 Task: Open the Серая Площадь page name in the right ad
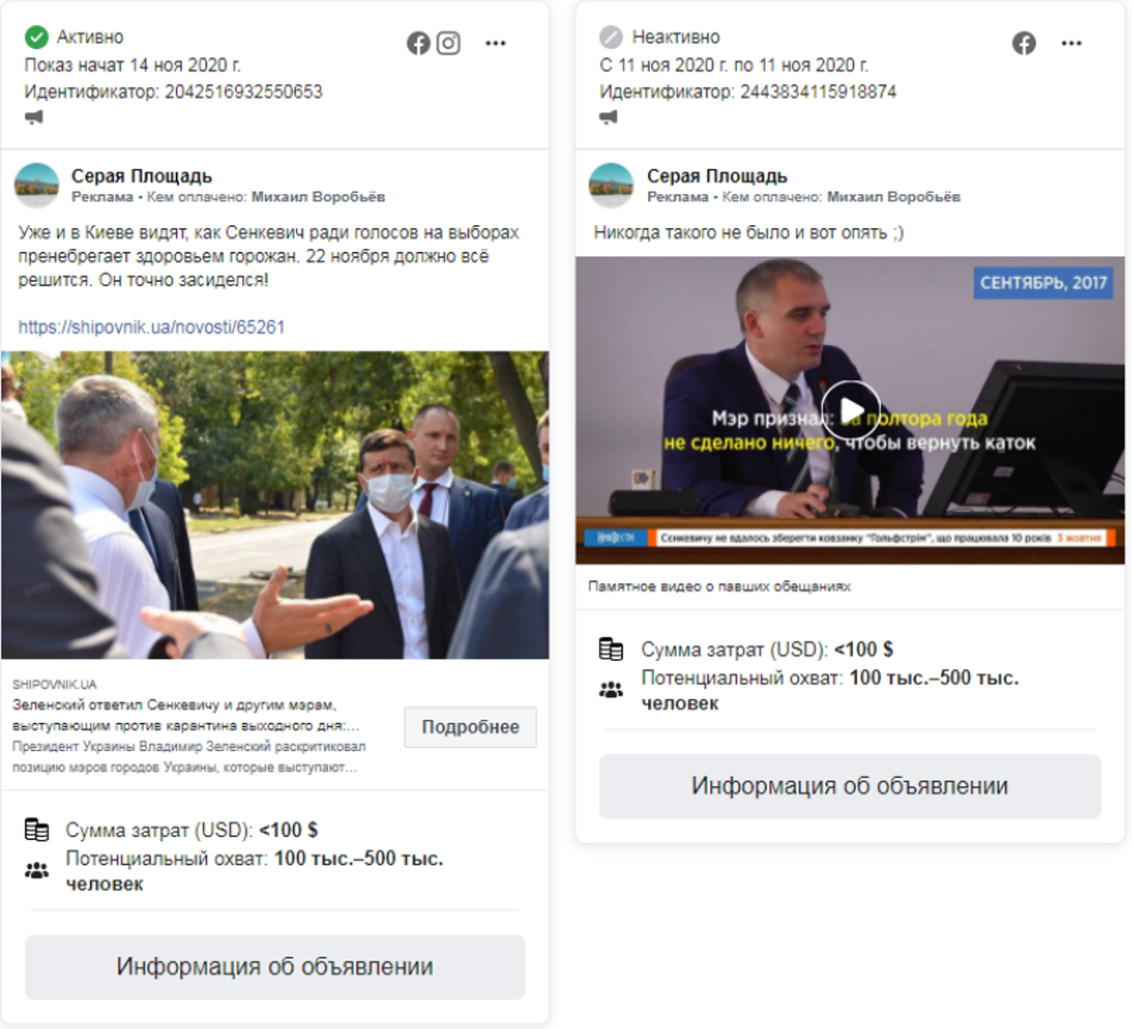(x=718, y=175)
